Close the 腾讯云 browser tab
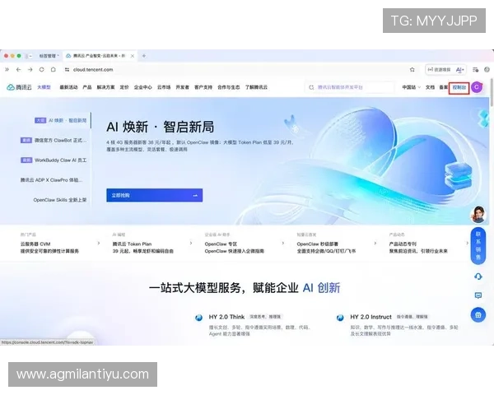494x395 pixels. coord(133,56)
